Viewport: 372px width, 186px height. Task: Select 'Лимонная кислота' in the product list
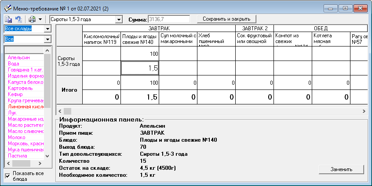coord(26,107)
